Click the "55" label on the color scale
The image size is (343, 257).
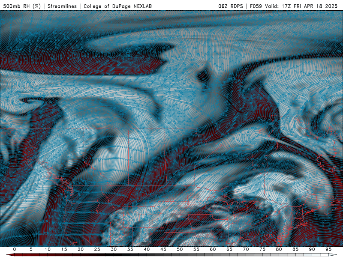tap(196, 249)
